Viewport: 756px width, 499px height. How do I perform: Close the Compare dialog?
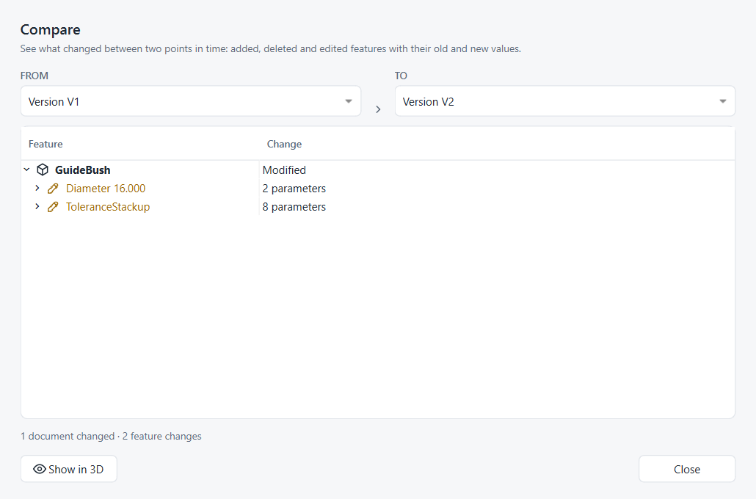687,469
